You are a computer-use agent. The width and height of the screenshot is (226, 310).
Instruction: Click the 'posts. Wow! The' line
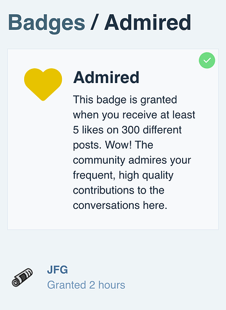(x=113, y=145)
